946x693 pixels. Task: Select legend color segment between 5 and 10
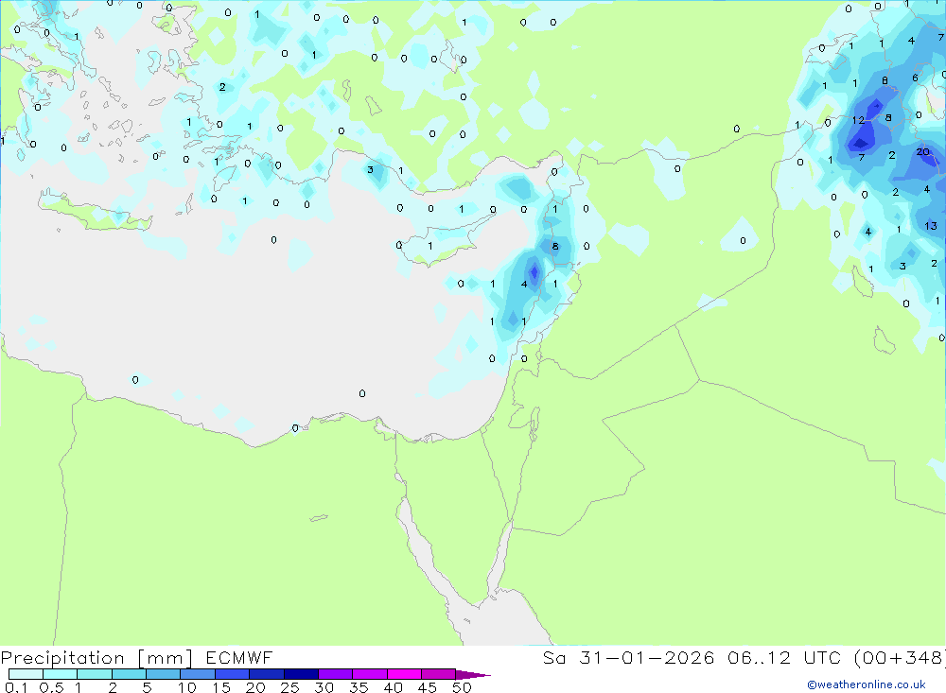coord(164,674)
